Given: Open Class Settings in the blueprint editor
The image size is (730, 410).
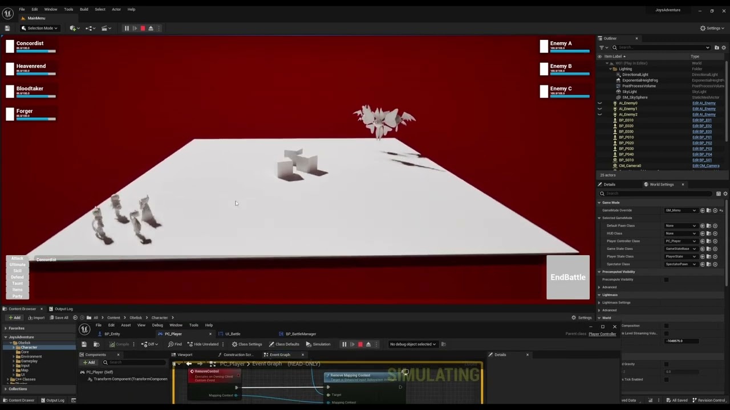Looking at the screenshot, I should pyautogui.click(x=247, y=344).
